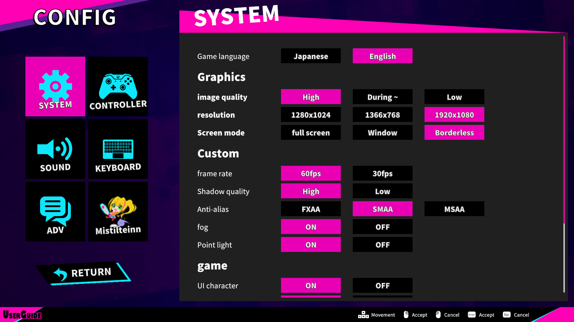Open the Mistilteinn character tile
574x322 pixels.
coord(118,212)
